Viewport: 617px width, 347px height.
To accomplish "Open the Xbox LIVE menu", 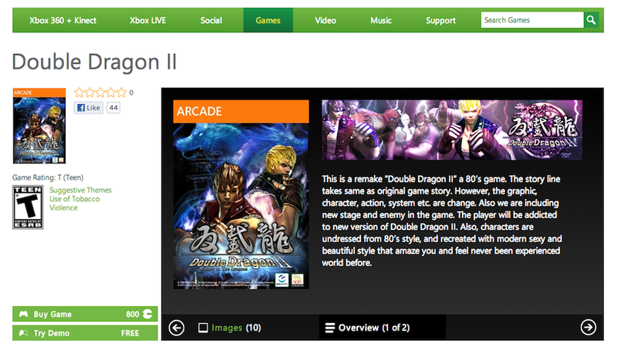I will pos(147,21).
